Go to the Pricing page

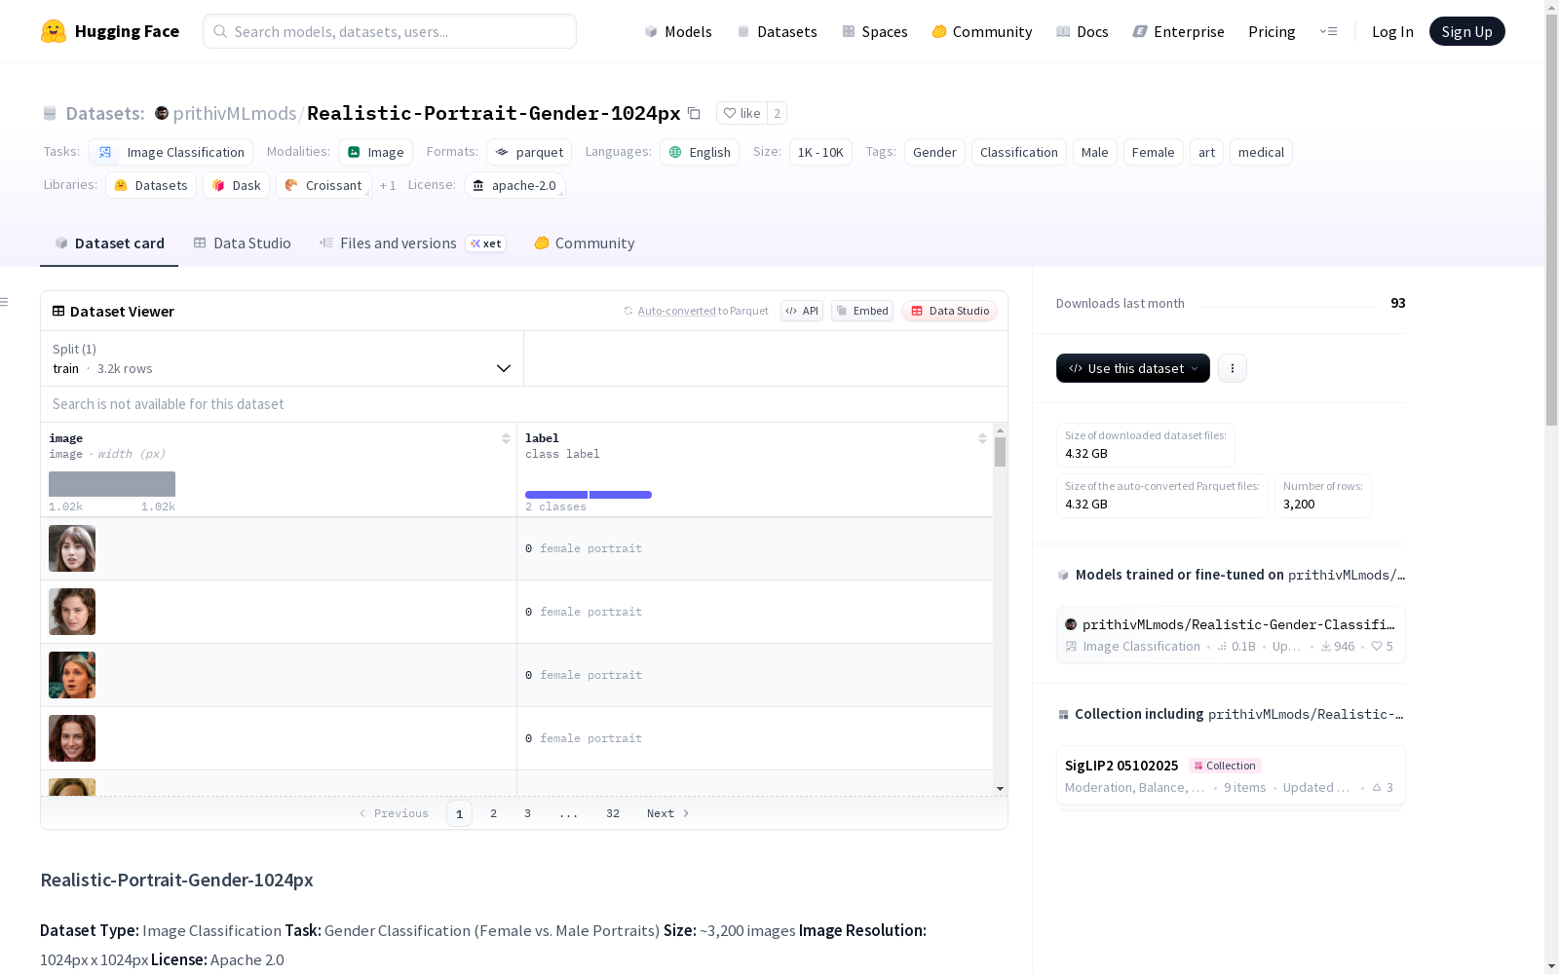coord(1272,31)
